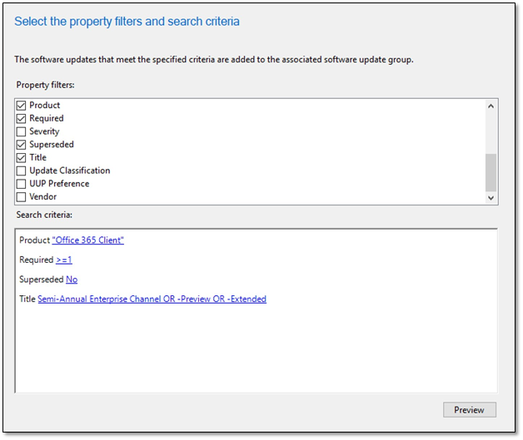This screenshot has width=523, height=440.
Task: Edit the Required >=1 criteria link
Action: tap(64, 260)
